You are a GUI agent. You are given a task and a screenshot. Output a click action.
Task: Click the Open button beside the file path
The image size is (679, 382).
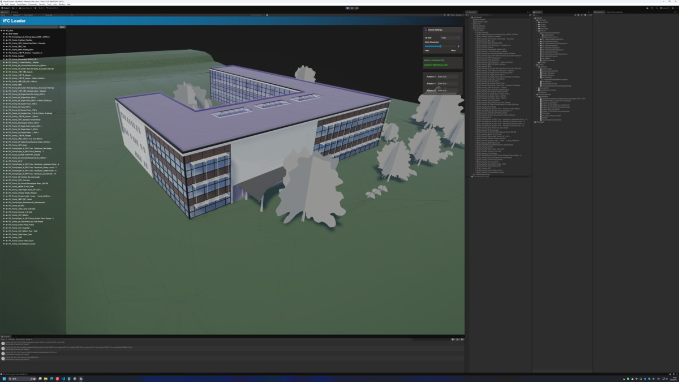pyautogui.click(x=62, y=27)
